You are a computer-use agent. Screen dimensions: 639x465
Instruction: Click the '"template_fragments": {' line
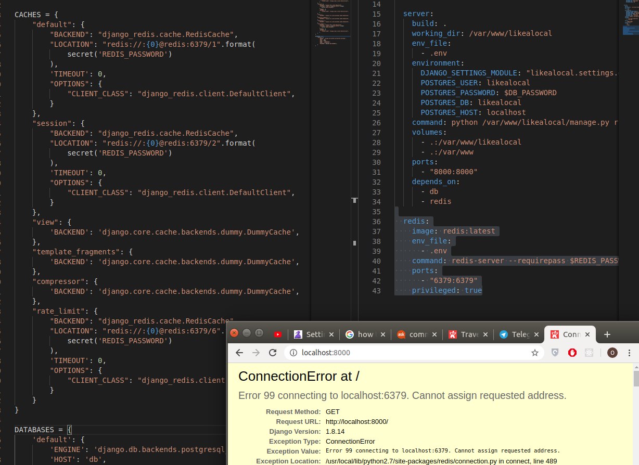click(x=82, y=252)
